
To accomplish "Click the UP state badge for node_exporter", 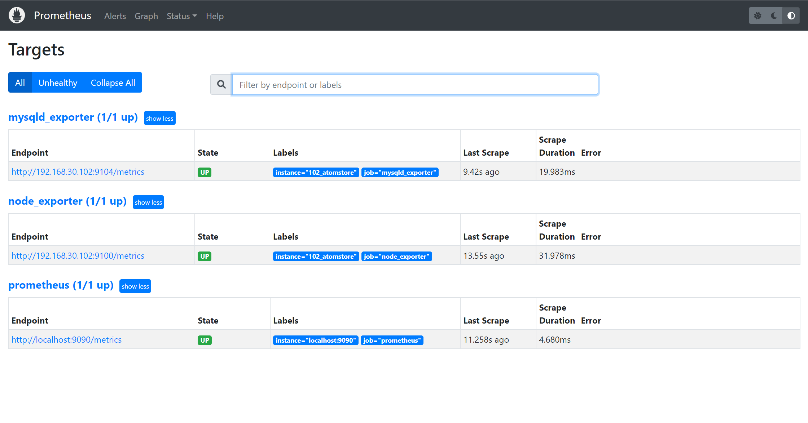I will [204, 256].
